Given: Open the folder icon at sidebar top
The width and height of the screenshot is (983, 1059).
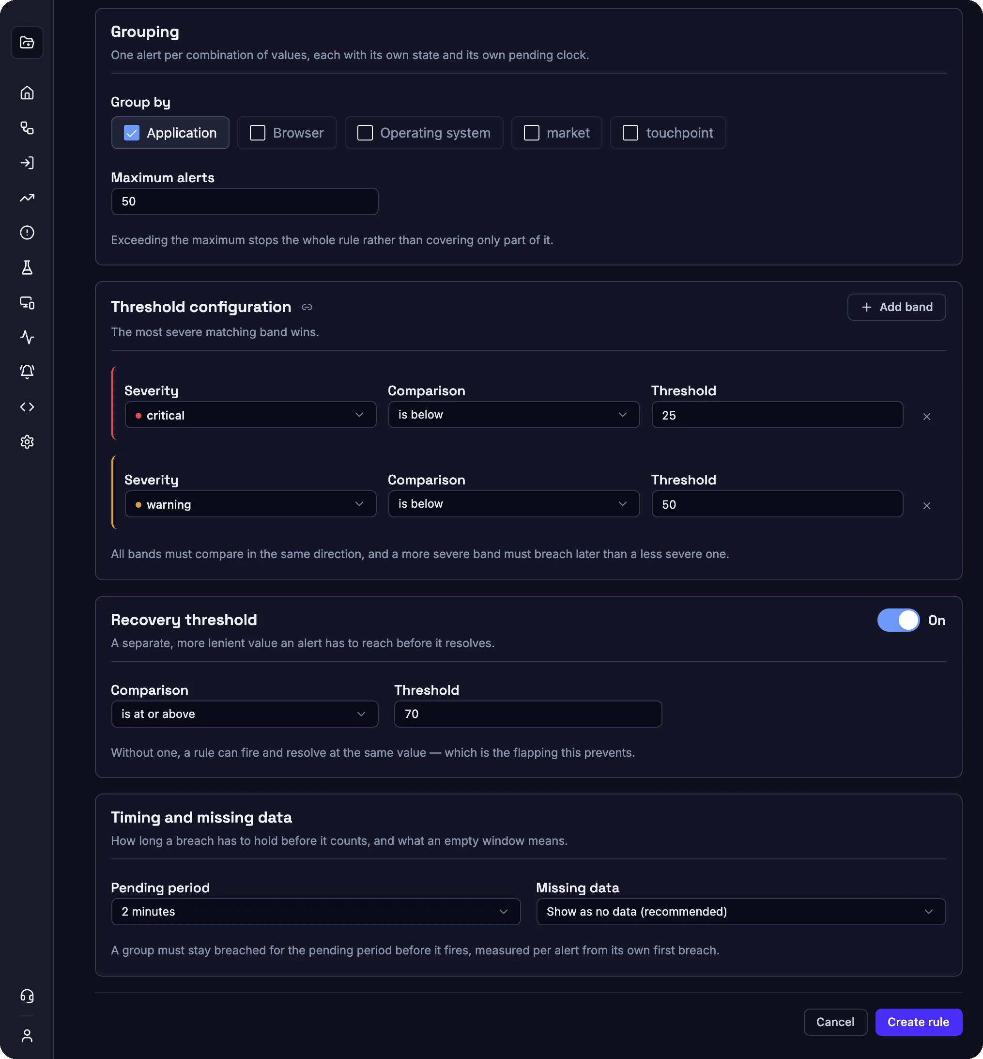Looking at the screenshot, I should 27,43.
